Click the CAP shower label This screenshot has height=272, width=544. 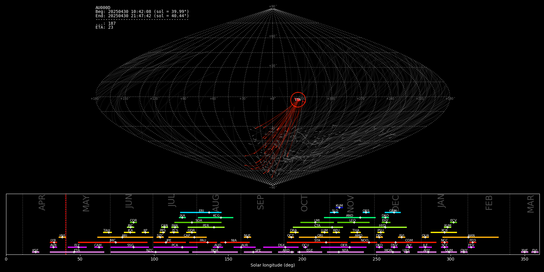pyautogui.click(x=187, y=236)
